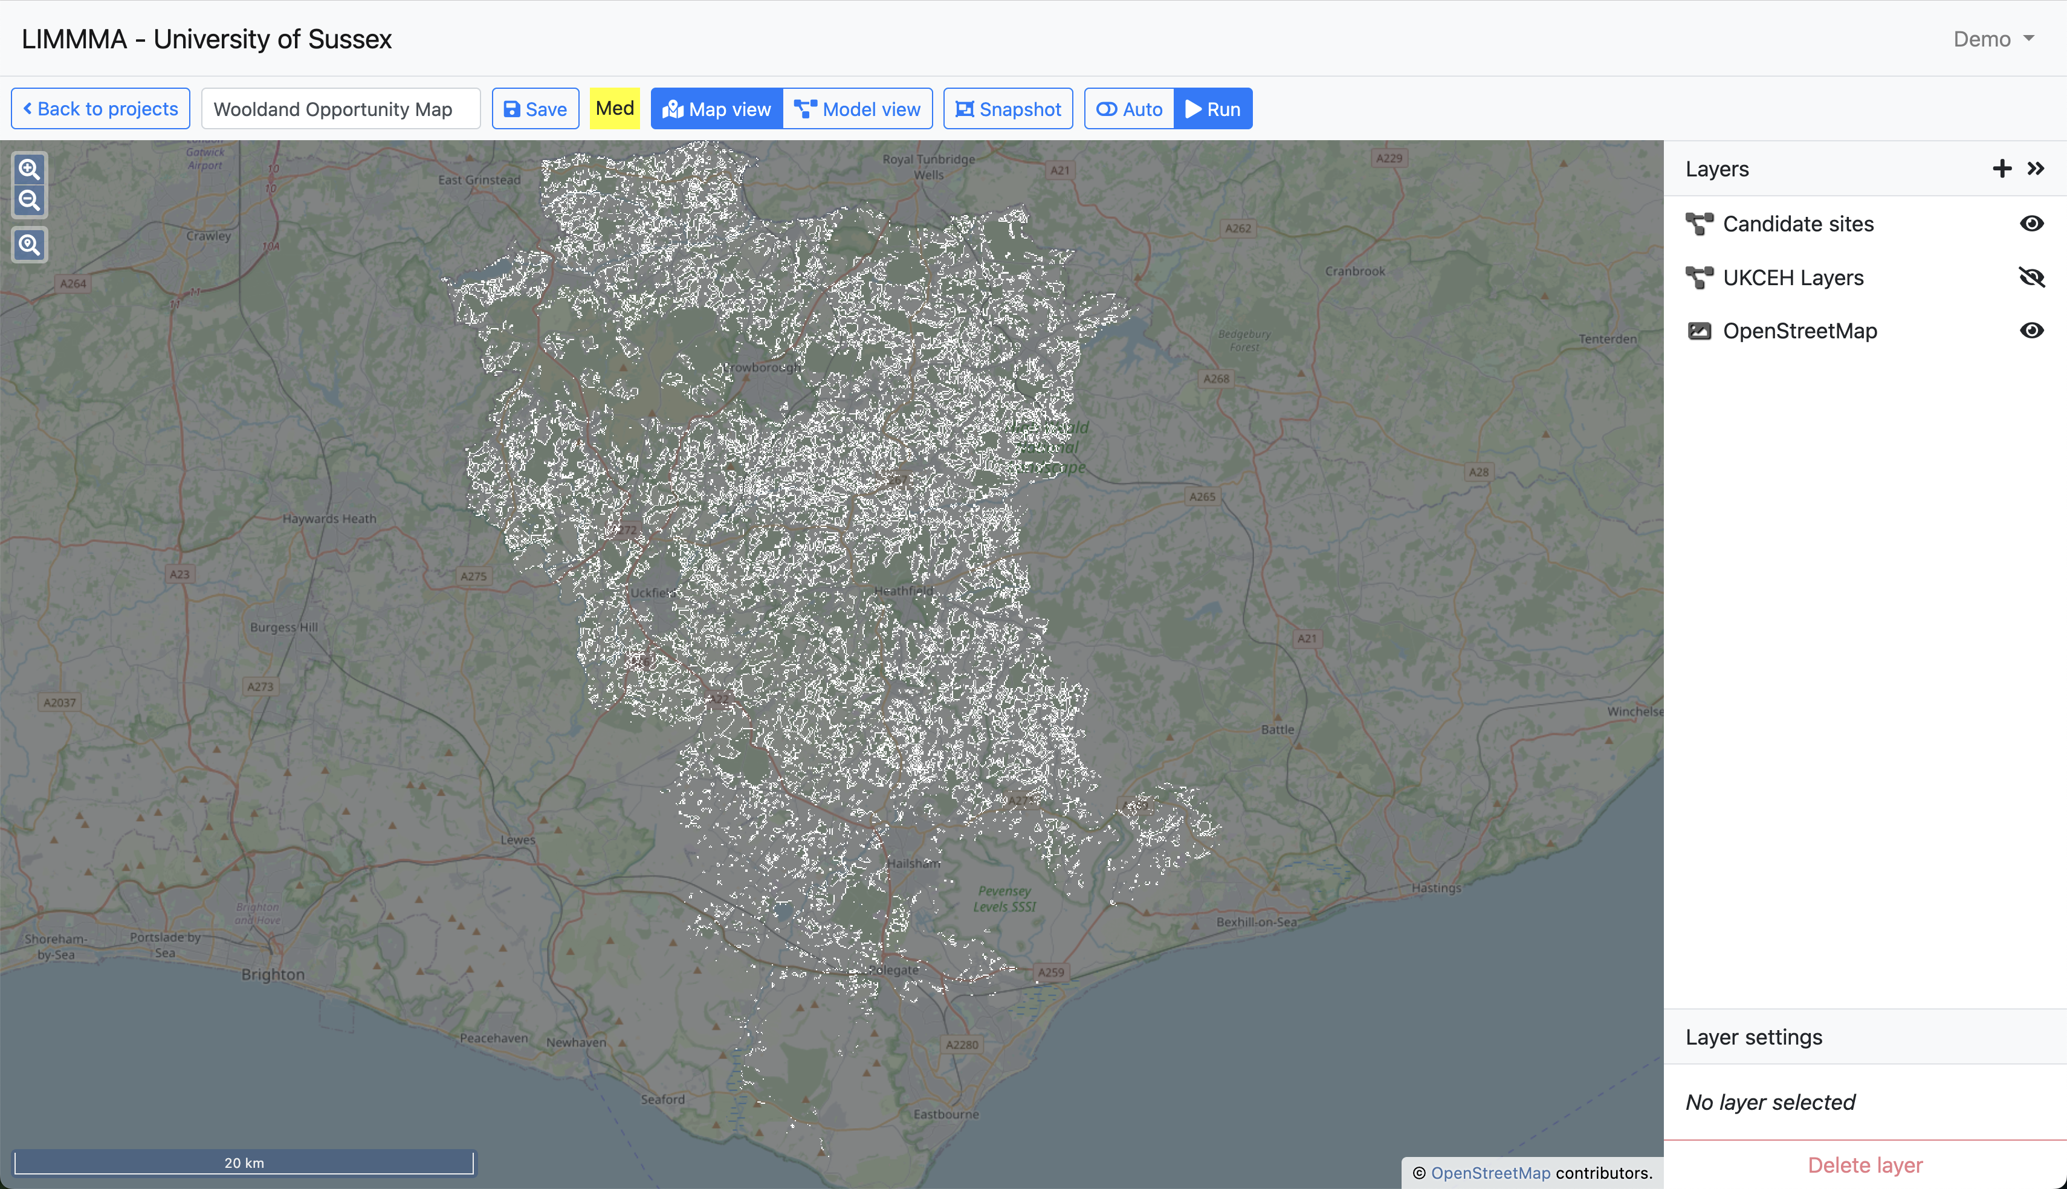This screenshot has height=1189, width=2067.
Task: Switch to Map view
Action: pyautogui.click(x=717, y=109)
